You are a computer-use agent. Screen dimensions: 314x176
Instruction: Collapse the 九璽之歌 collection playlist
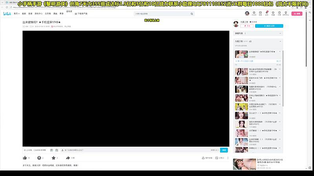pos(280,41)
